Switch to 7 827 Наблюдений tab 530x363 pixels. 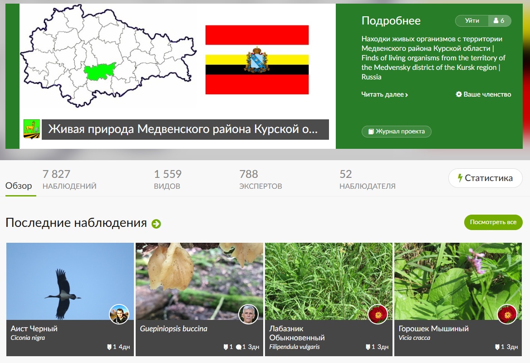pos(69,179)
